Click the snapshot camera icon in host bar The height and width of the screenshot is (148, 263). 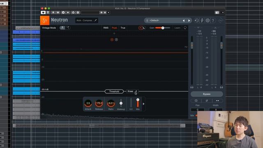(x=217, y=12)
